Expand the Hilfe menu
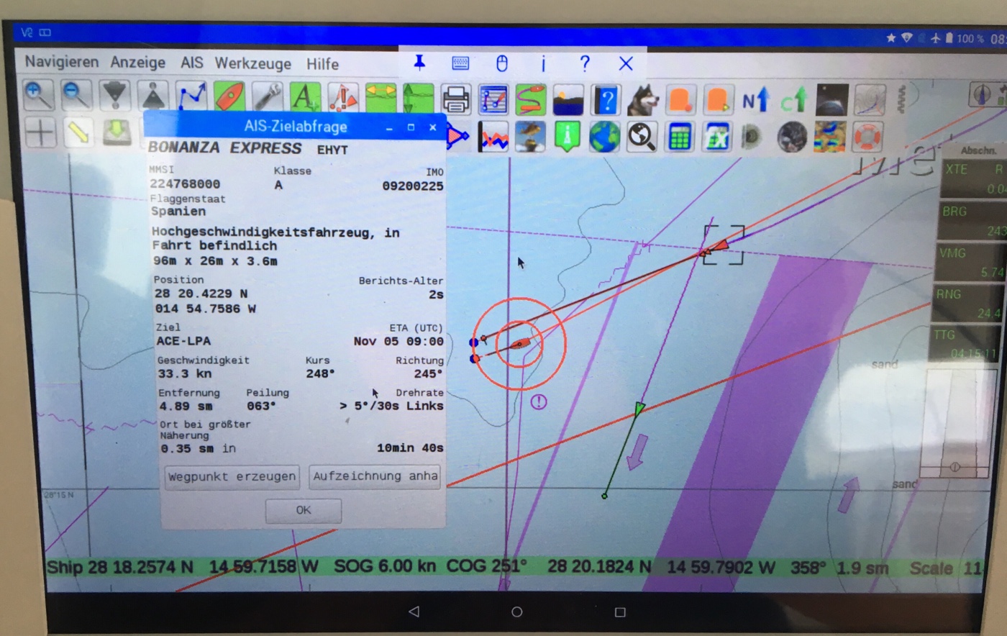Viewport: 1007px width, 636px height. pyautogui.click(x=322, y=64)
